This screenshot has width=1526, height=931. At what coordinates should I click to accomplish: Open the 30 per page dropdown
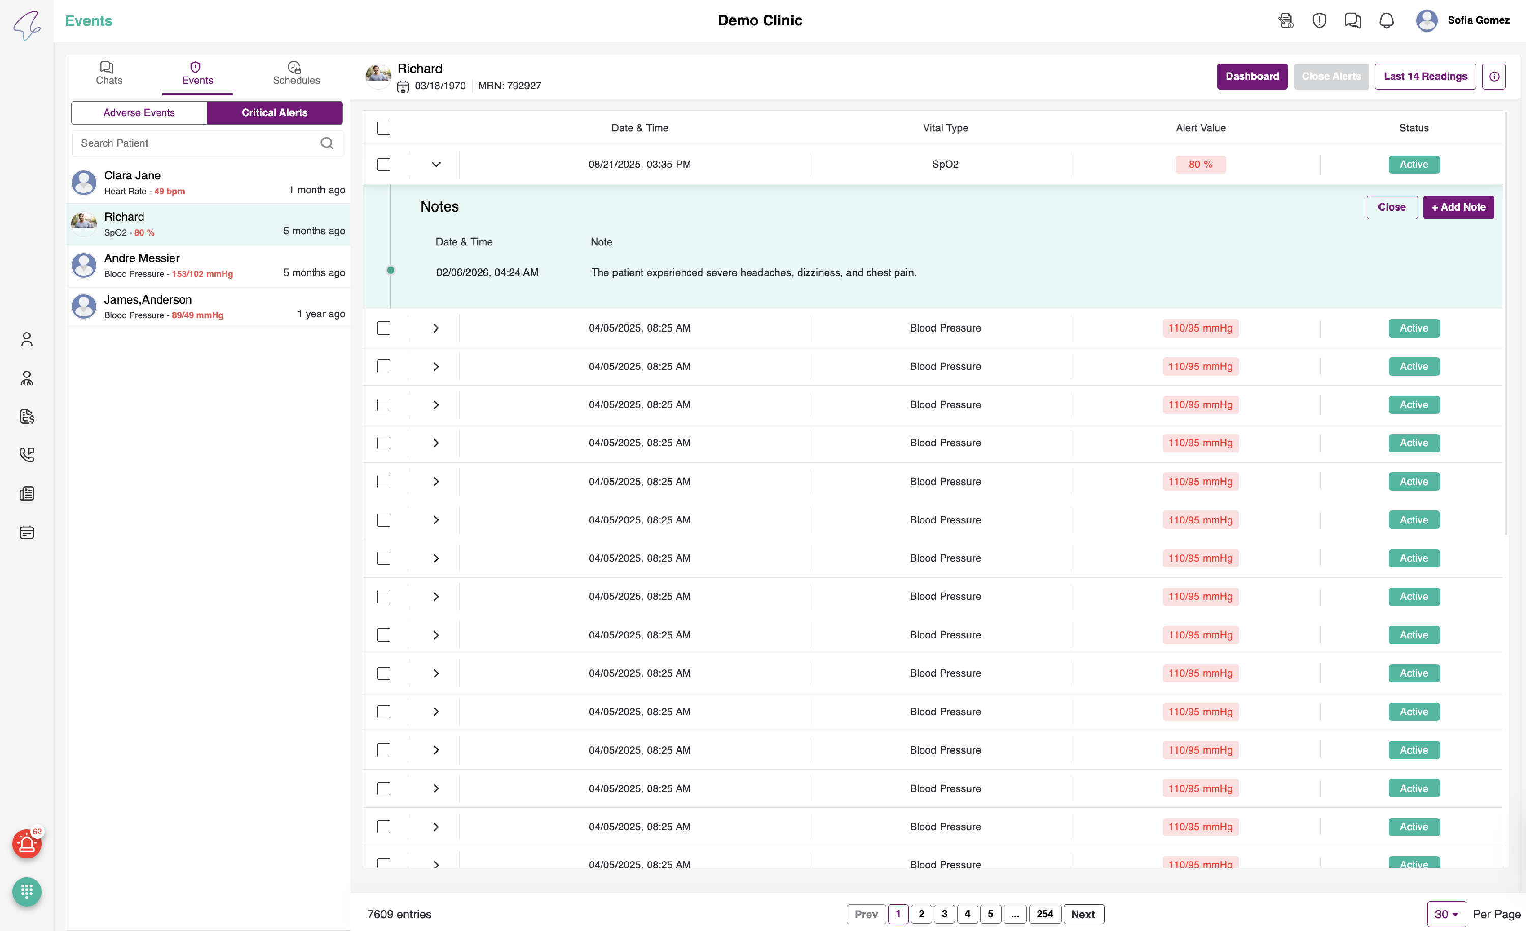(x=1446, y=914)
